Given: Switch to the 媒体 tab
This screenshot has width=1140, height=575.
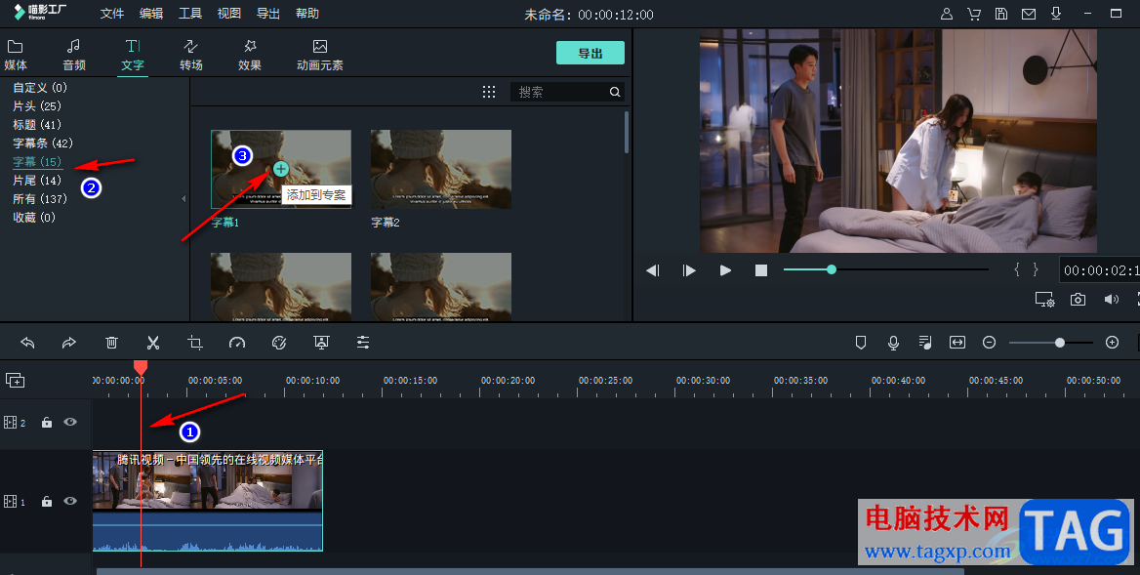Looking at the screenshot, I should pos(16,56).
